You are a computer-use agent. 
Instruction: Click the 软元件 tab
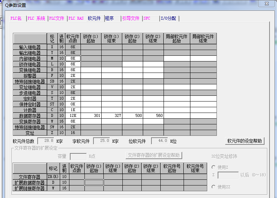click(x=94, y=18)
